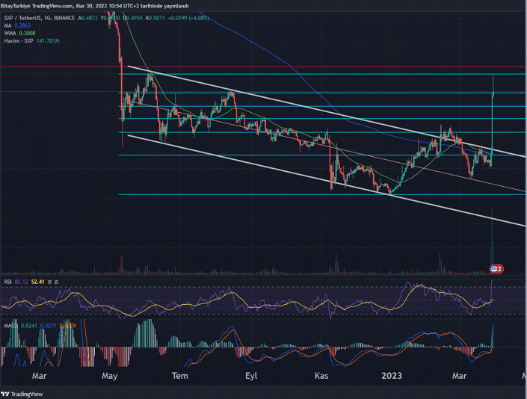This screenshot has height=399, width=527.
Task: Click the Eyl label on time axis
Action: (251, 376)
